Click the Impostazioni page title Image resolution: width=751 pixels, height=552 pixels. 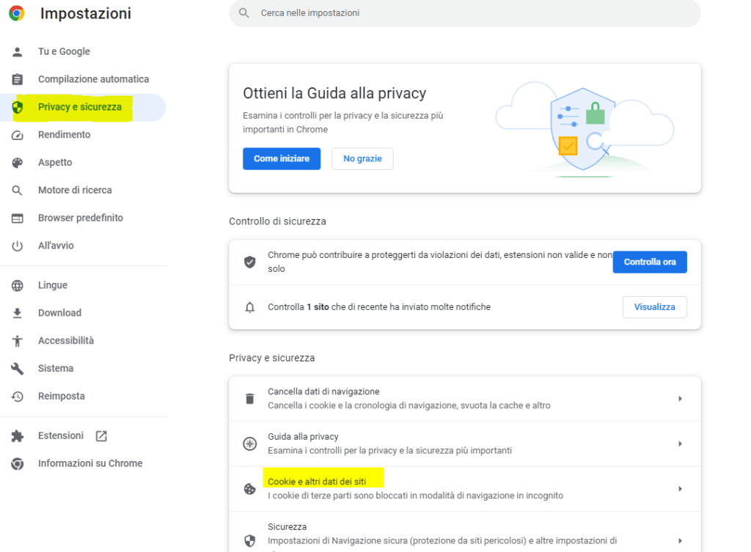86,13
